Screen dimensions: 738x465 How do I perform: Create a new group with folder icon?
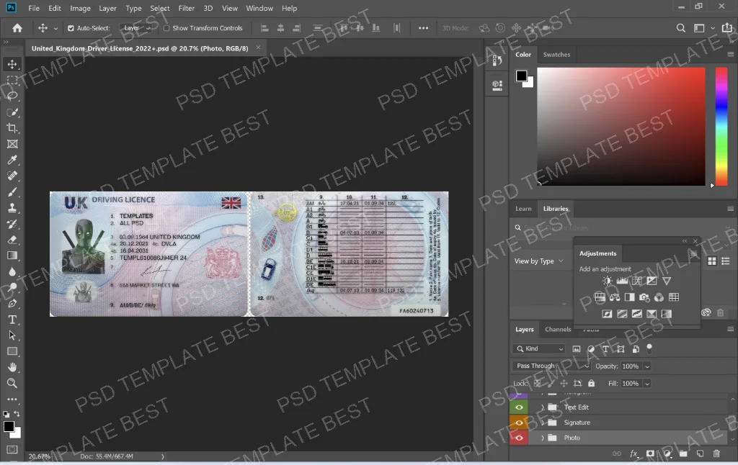point(683,453)
